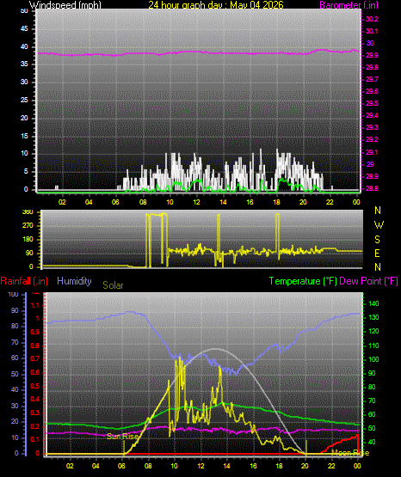
Task: Click the S wind direction letter
Action: pos(377,240)
